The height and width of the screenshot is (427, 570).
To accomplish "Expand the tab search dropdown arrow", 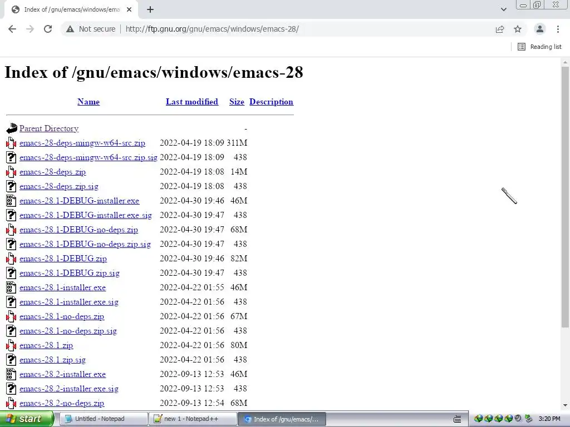I will [x=503, y=9].
